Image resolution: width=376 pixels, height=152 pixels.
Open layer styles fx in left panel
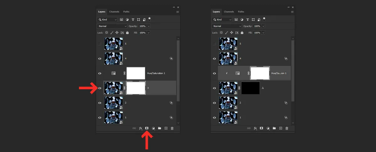pyautogui.click(x=141, y=128)
